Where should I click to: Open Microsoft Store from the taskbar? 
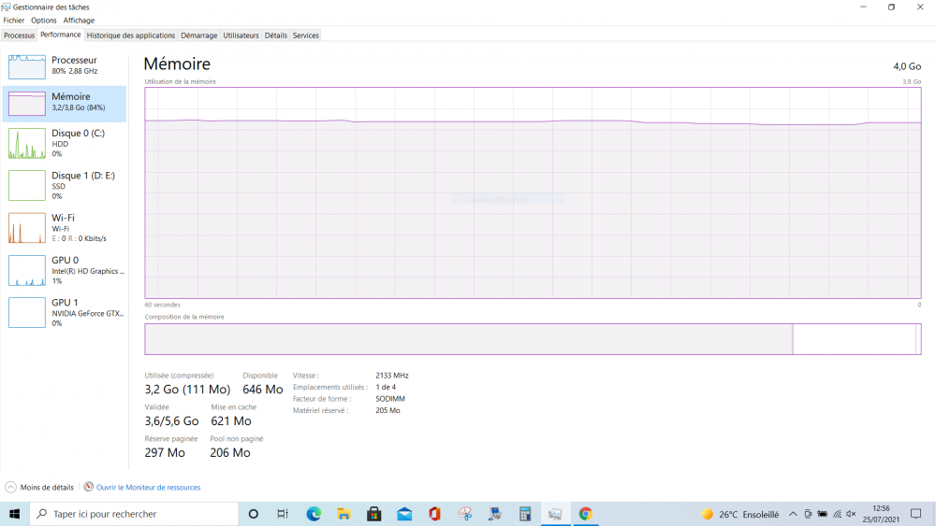click(x=374, y=514)
